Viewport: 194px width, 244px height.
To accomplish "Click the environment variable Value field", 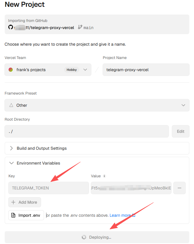I will click(x=131, y=188).
